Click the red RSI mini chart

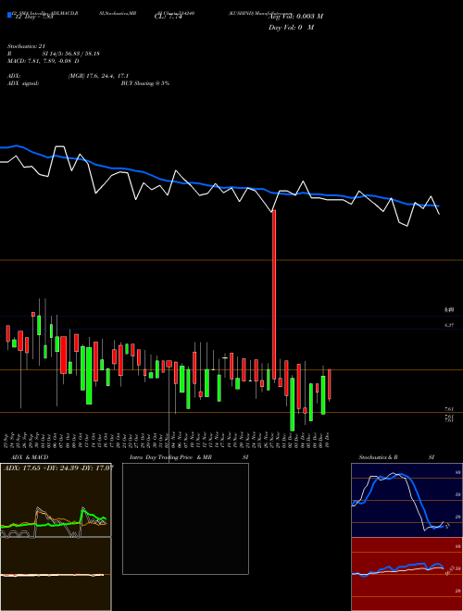(x=407, y=574)
